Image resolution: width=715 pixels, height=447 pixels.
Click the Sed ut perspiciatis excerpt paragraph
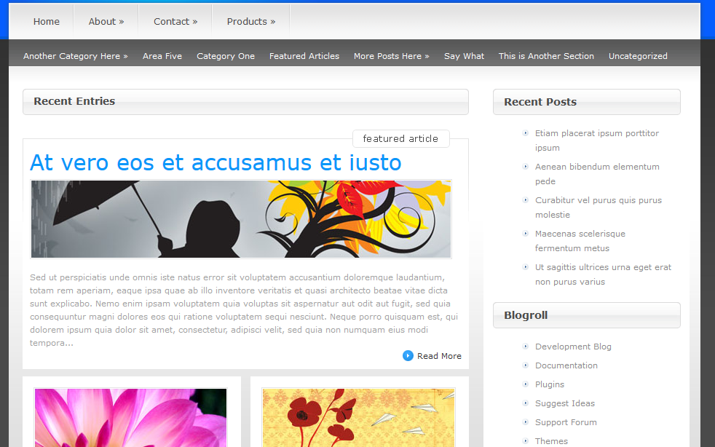(x=245, y=310)
